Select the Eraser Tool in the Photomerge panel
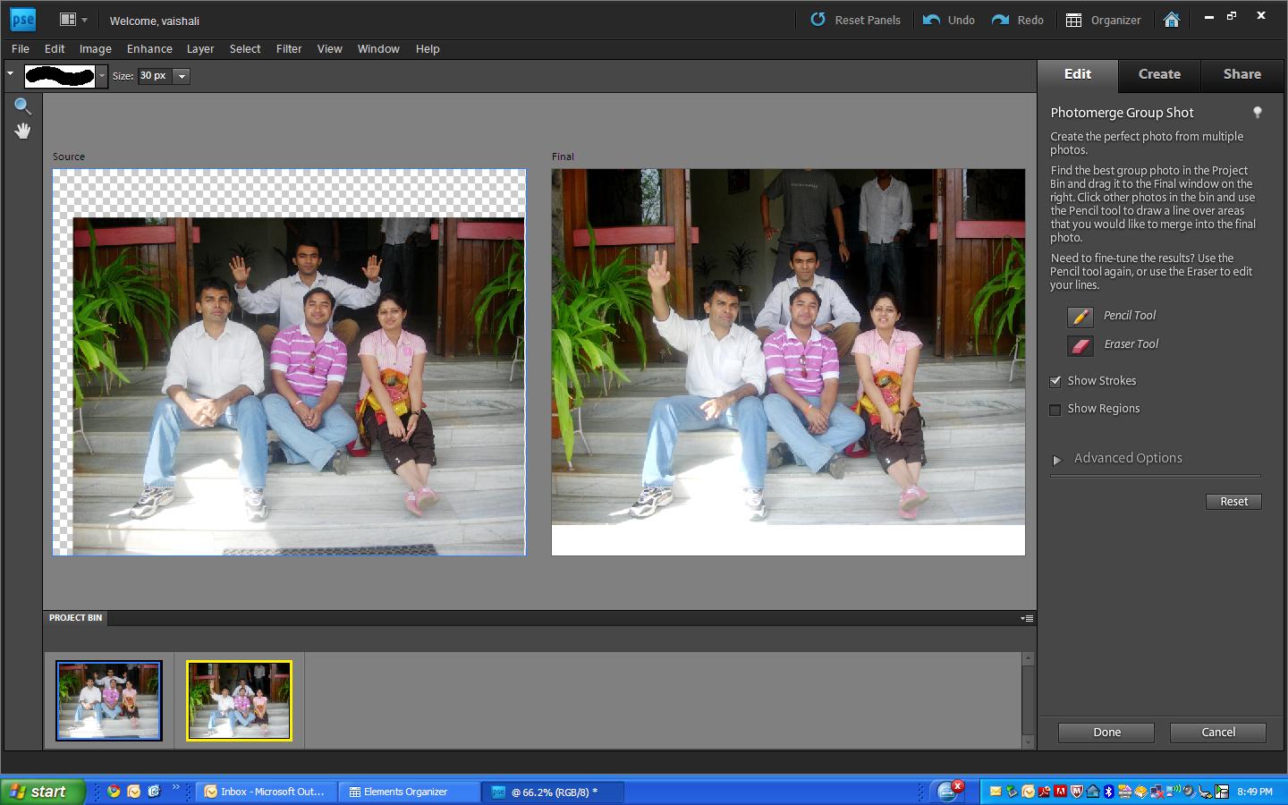 click(1080, 345)
